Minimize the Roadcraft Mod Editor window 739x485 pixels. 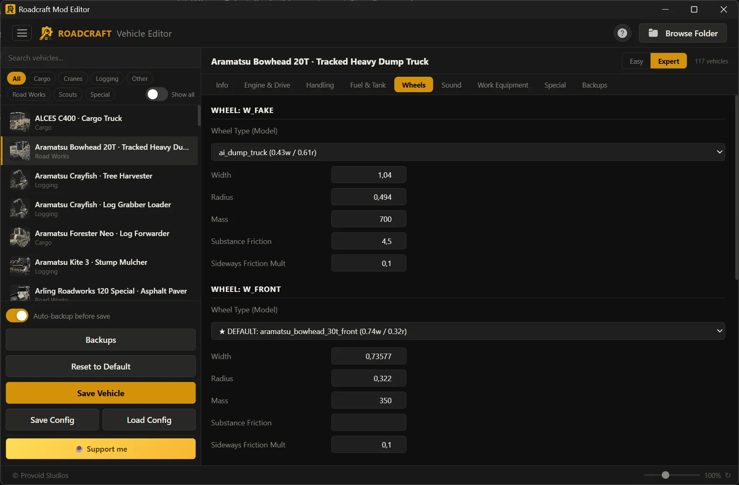point(665,9)
